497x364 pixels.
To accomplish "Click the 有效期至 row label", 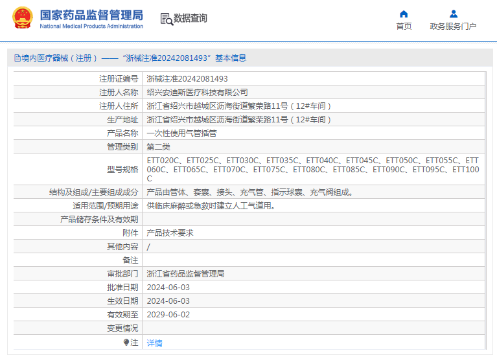I will (x=122, y=315).
